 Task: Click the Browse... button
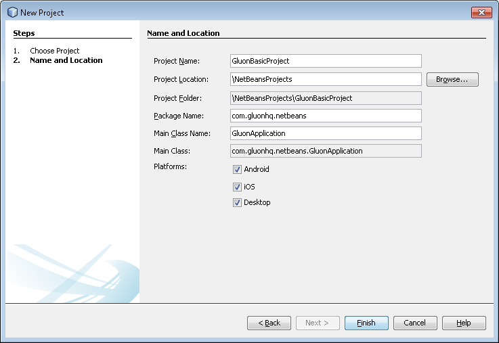point(452,79)
